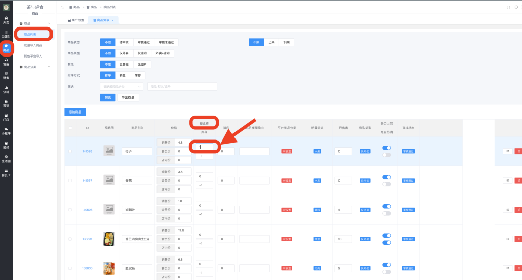The width and height of the screenshot is (522, 280).
Task: Click the fullscreen icon at top right
Action: [x=508, y=7]
